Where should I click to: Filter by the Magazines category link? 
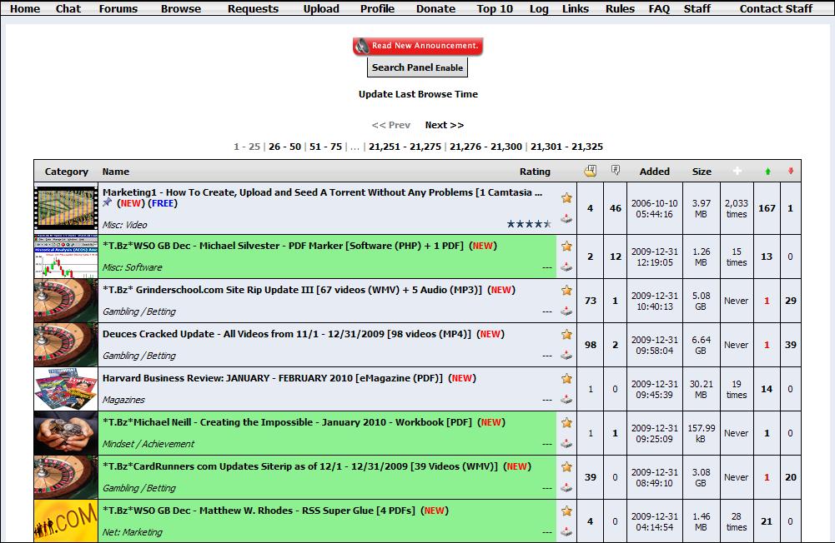tap(123, 400)
